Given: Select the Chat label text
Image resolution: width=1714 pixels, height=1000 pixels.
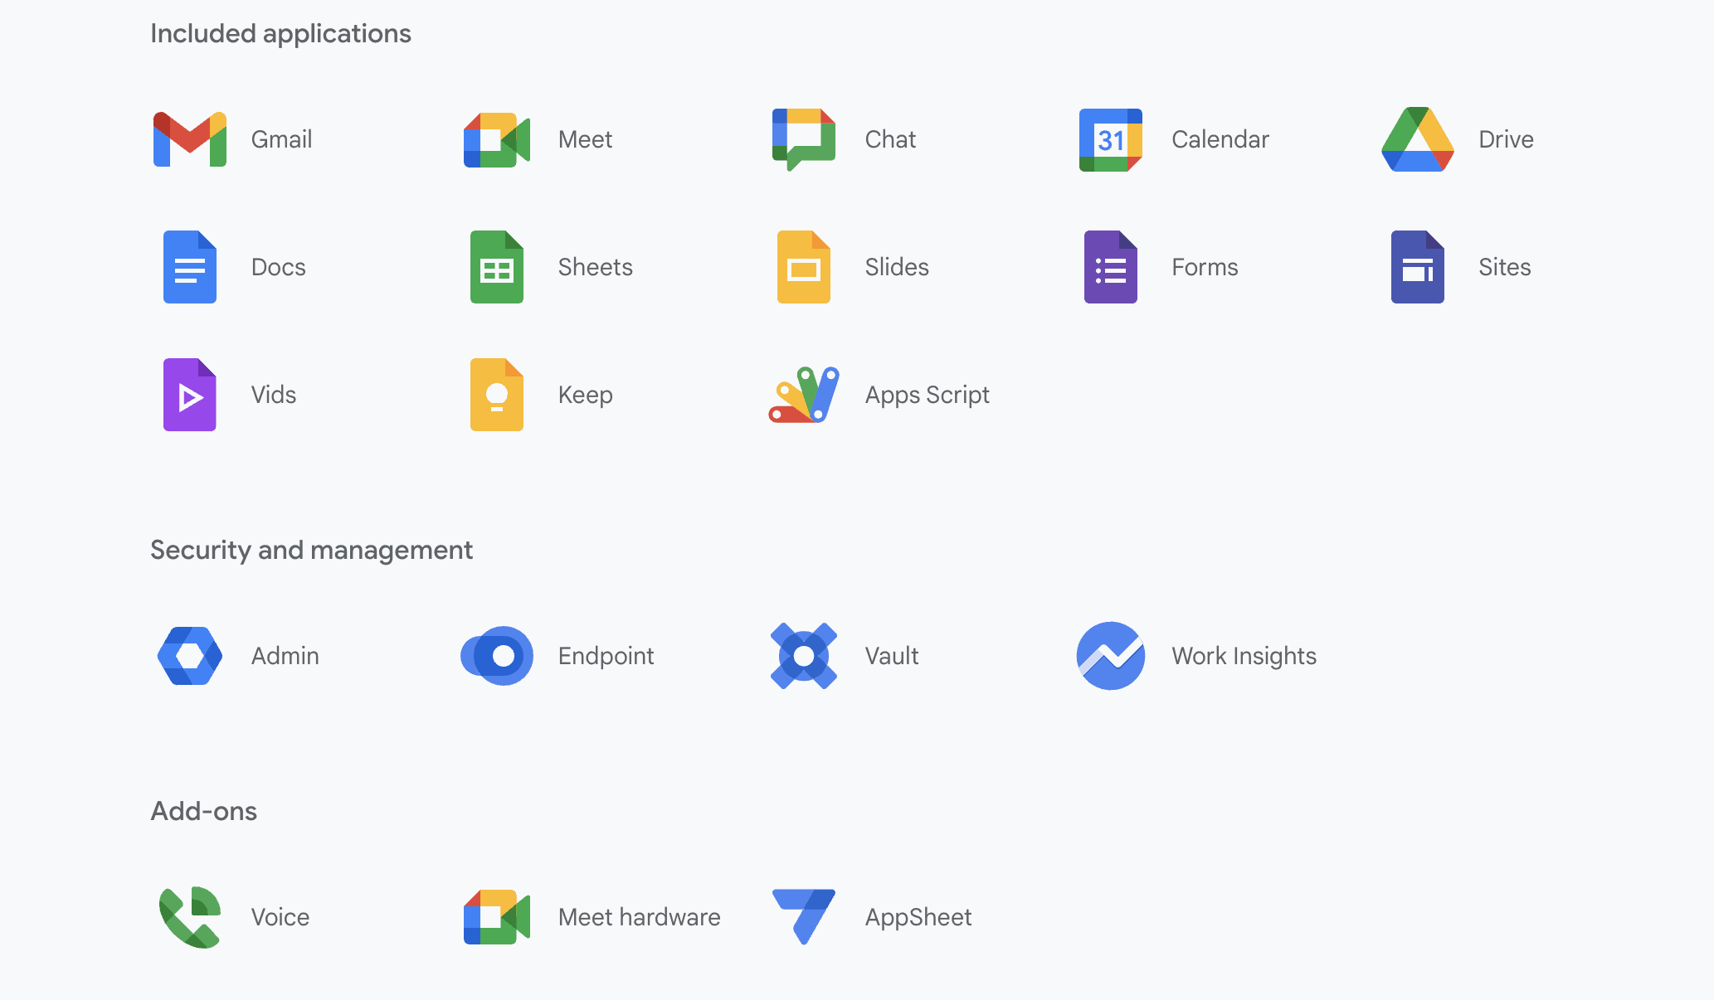Looking at the screenshot, I should 891,139.
